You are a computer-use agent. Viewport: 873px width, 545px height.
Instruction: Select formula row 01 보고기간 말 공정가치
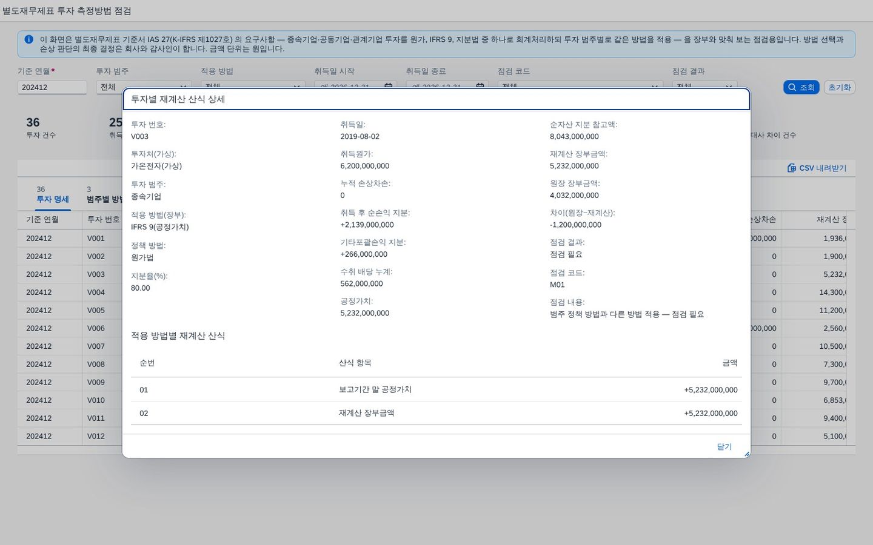coord(436,389)
